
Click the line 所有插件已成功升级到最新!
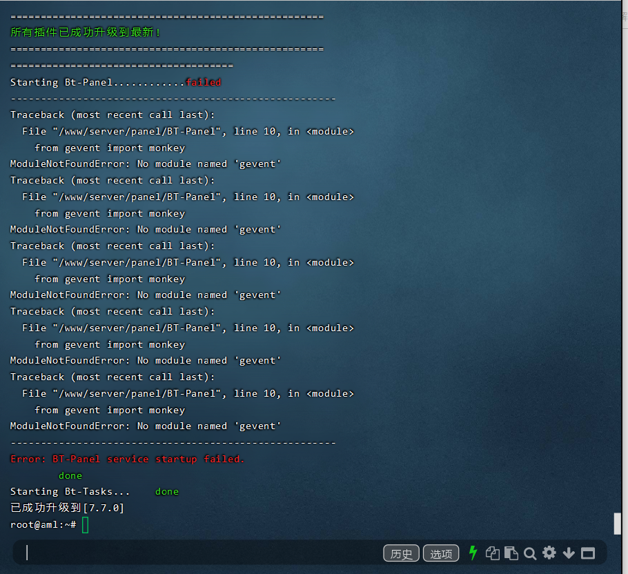click(x=86, y=32)
